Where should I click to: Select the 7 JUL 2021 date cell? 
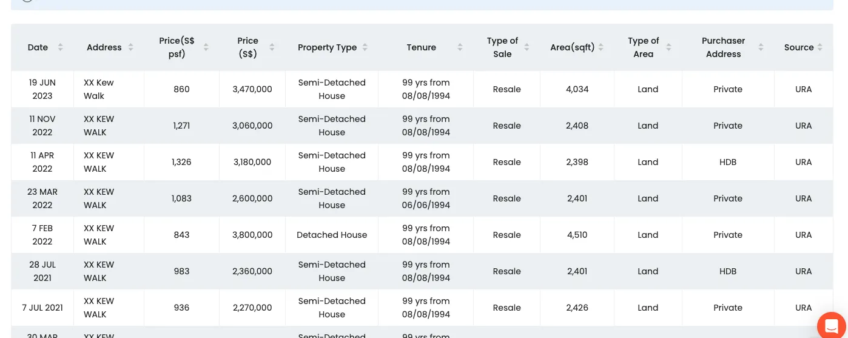(x=42, y=308)
